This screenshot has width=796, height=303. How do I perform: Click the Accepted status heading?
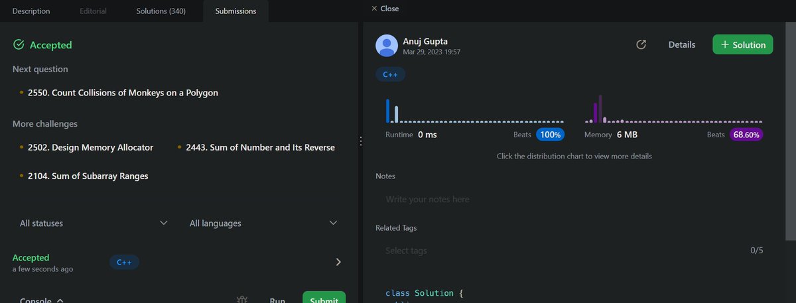[50, 45]
